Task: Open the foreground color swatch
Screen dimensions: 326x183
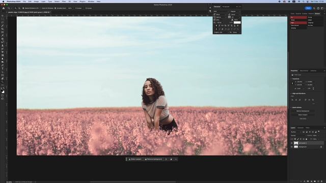Action: (2, 90)
